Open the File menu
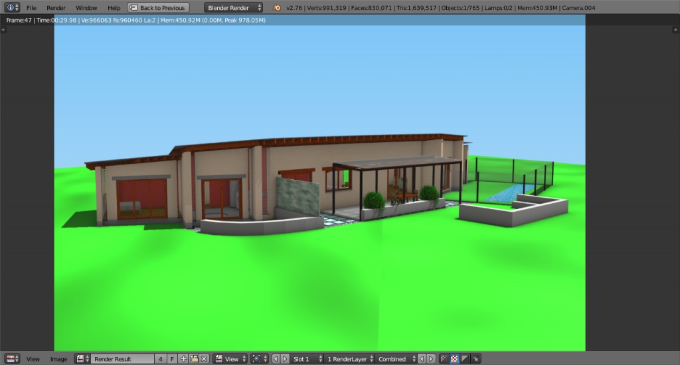 (x=31, y=8)
